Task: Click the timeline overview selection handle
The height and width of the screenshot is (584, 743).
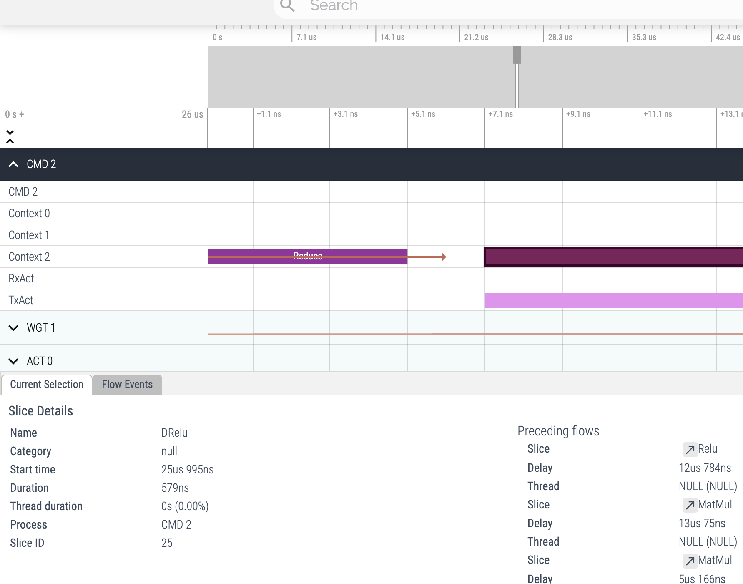Action: [x=517, y=54]
